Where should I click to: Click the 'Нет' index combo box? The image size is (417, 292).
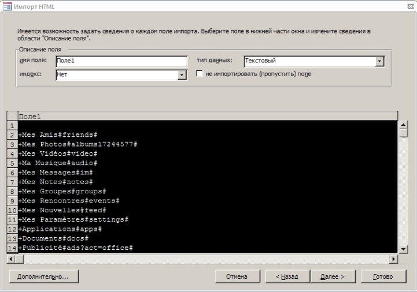tap(121, 75)
